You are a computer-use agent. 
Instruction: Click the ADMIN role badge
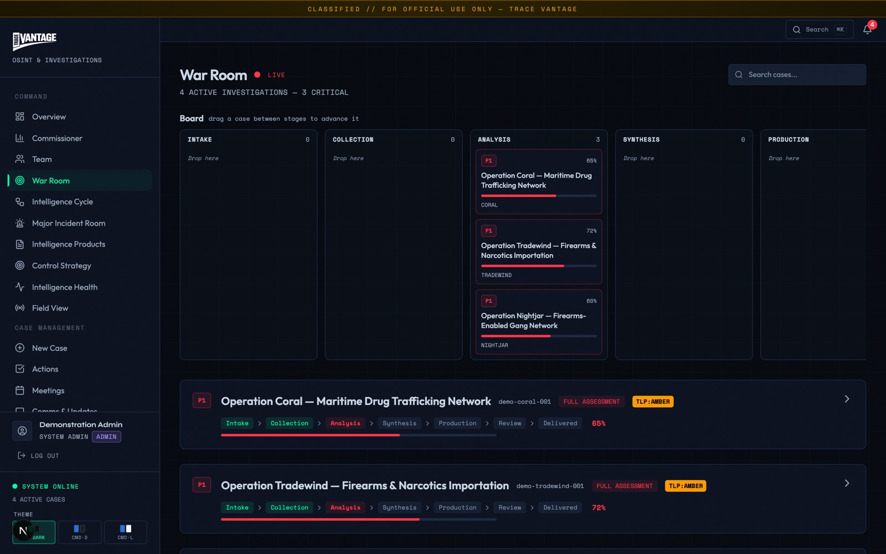click(x=106, y=437)
